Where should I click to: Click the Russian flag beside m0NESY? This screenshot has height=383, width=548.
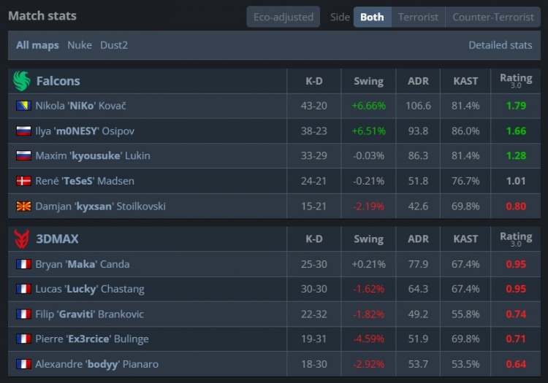click(x=23, y=131)
